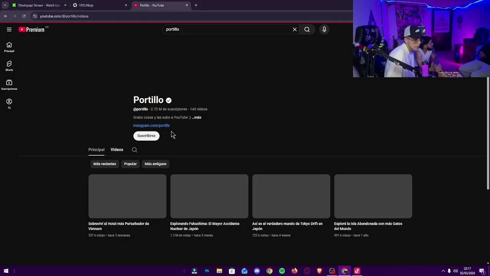Filter videos by Más antiguos
The height and width of the screenshot is (276, 490).
(155, 164)
